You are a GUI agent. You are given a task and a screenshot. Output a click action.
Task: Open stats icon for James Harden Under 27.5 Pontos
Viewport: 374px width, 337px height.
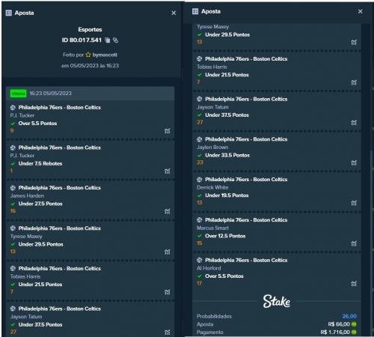(x=168, y=211)
